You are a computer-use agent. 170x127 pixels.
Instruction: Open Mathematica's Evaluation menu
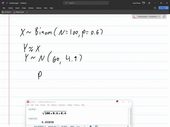point(62,105)
